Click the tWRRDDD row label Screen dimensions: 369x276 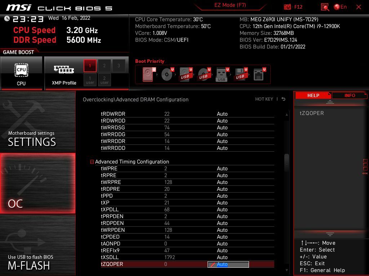coord(113,148)
